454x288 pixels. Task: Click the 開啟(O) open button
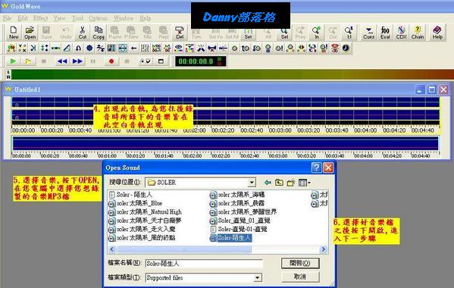(x=300, y=263)
